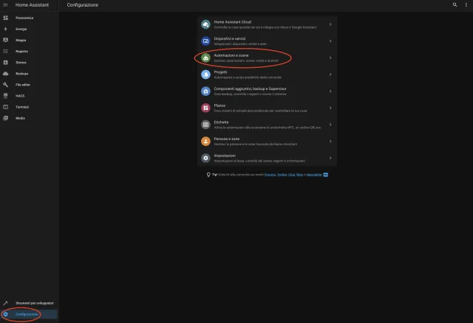Click the chevron beside Componenti aggiuntivi, backup e Supervisor
Viewport: 473px width, 323px height.
[330, 91]
